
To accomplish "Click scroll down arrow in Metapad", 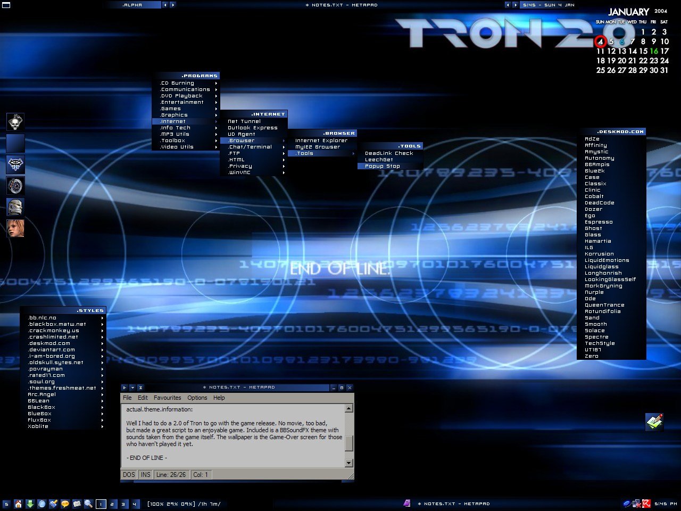I will point(349,463).
